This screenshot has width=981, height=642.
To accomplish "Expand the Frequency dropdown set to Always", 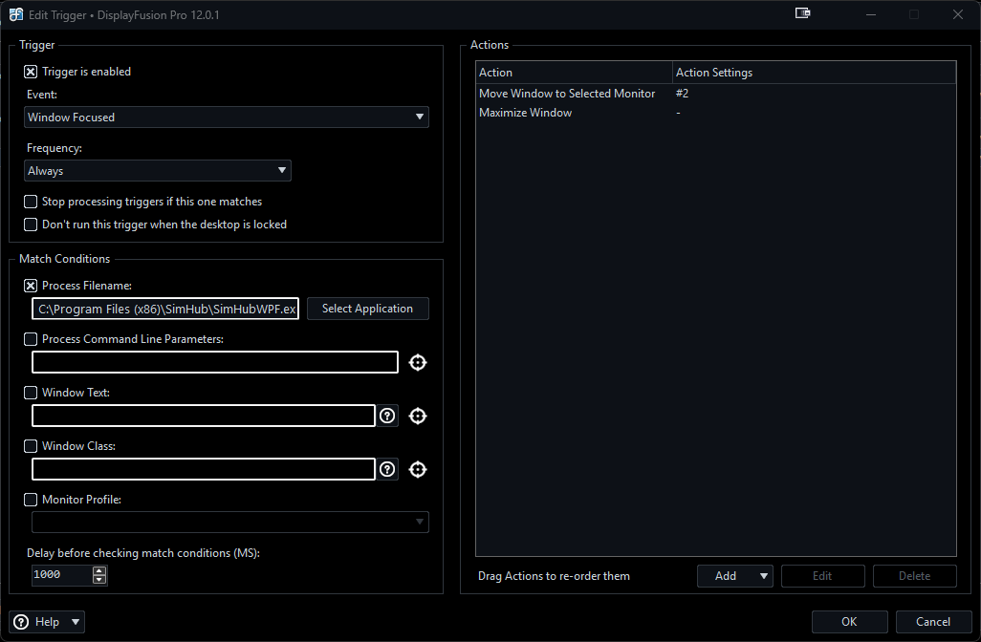I will coord(158,171).
